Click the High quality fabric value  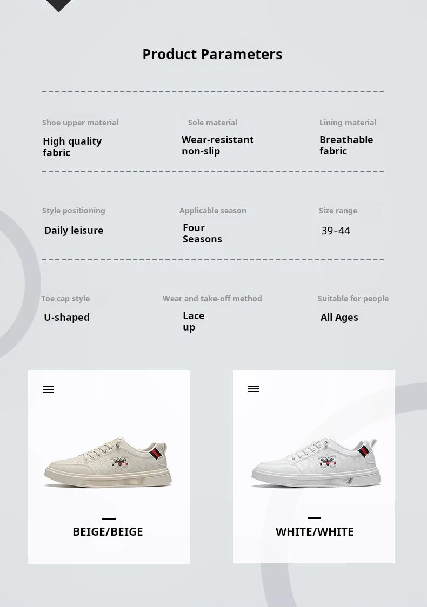(72, 147)
